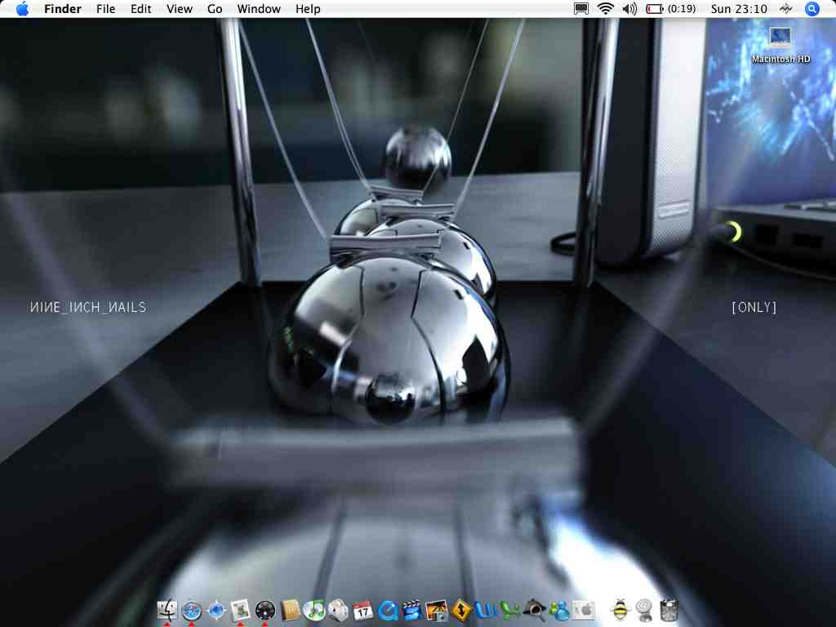Click the blue globe compass Dock icon
Screen dimensions: 836x627
click(216, 609)
